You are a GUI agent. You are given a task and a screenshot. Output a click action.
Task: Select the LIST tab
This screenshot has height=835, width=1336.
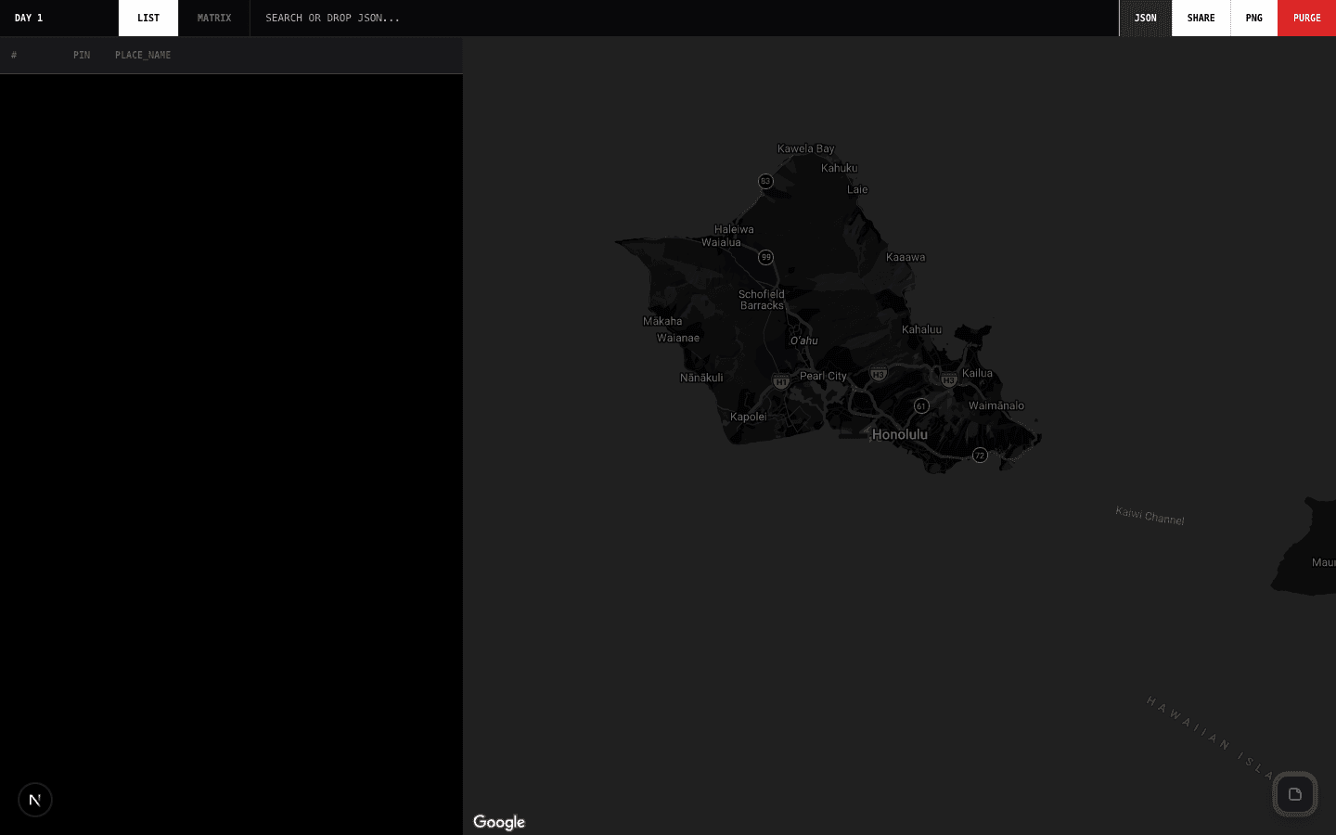pos(148,18)
